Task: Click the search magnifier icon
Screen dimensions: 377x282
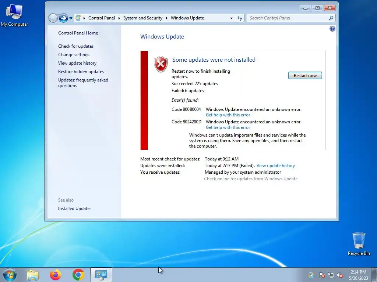Action: 331,18
